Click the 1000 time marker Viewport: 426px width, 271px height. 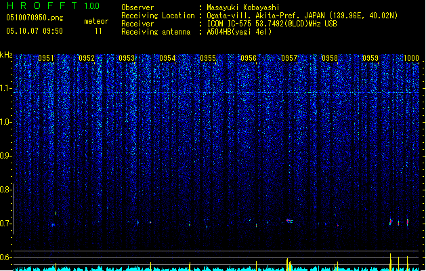pyautogui.click(x=411, y=58)
